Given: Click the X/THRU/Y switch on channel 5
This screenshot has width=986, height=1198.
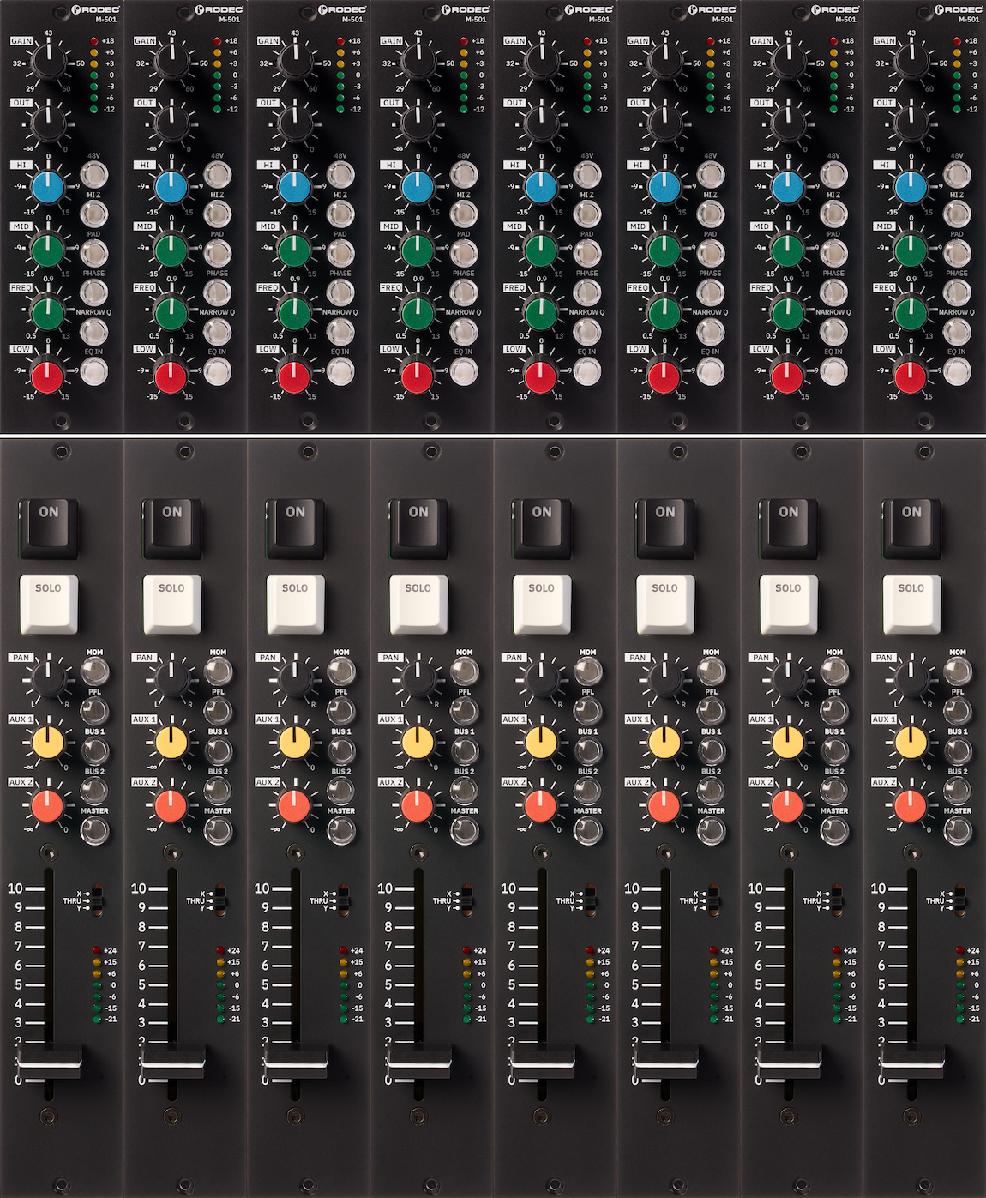Looking at the screenshot, I should [x=589, y=900].
